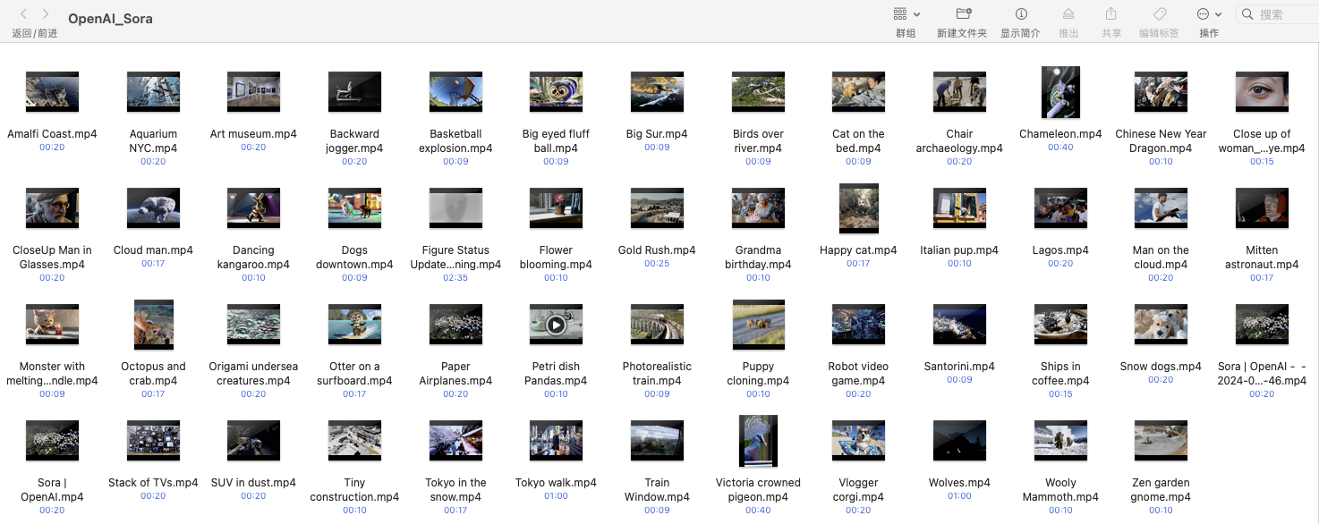Click the SUV in dust.mp4 filename
Screen dimensions: 1319x524
click(253, 483)
